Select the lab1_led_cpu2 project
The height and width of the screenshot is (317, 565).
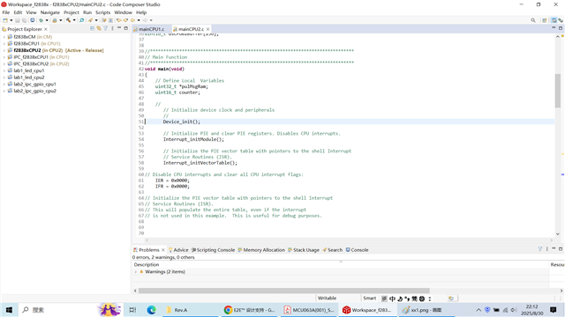pyautogui.click(x=29, y=77)
